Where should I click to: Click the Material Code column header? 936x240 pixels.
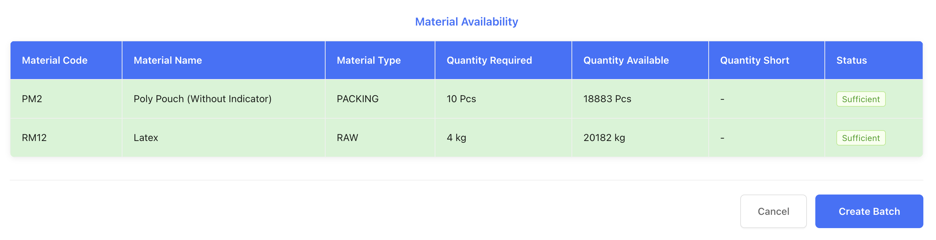tap(54, 60)
